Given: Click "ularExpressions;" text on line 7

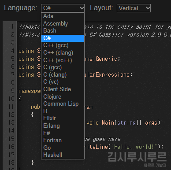Looking at the screenshot, I should click(108, 75).
